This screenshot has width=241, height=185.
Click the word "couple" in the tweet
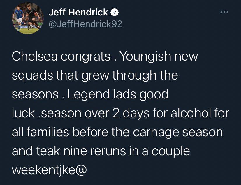pos(171,152)
